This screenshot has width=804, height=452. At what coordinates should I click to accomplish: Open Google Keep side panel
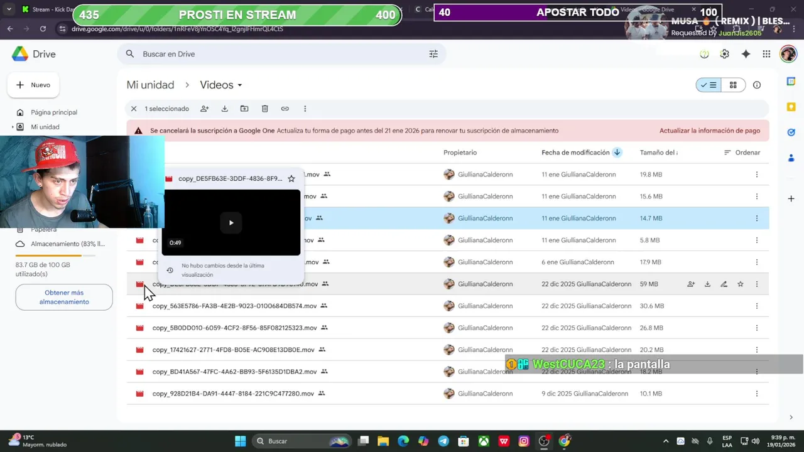(x=791, y=107)
